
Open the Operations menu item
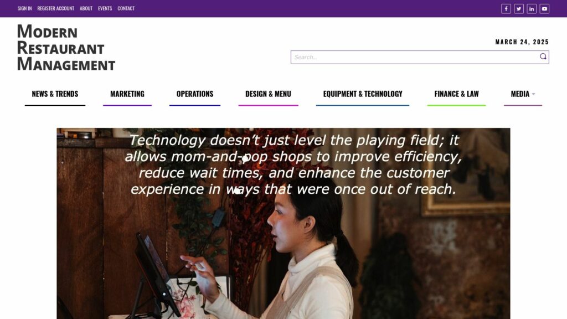[x=195, y=94]
